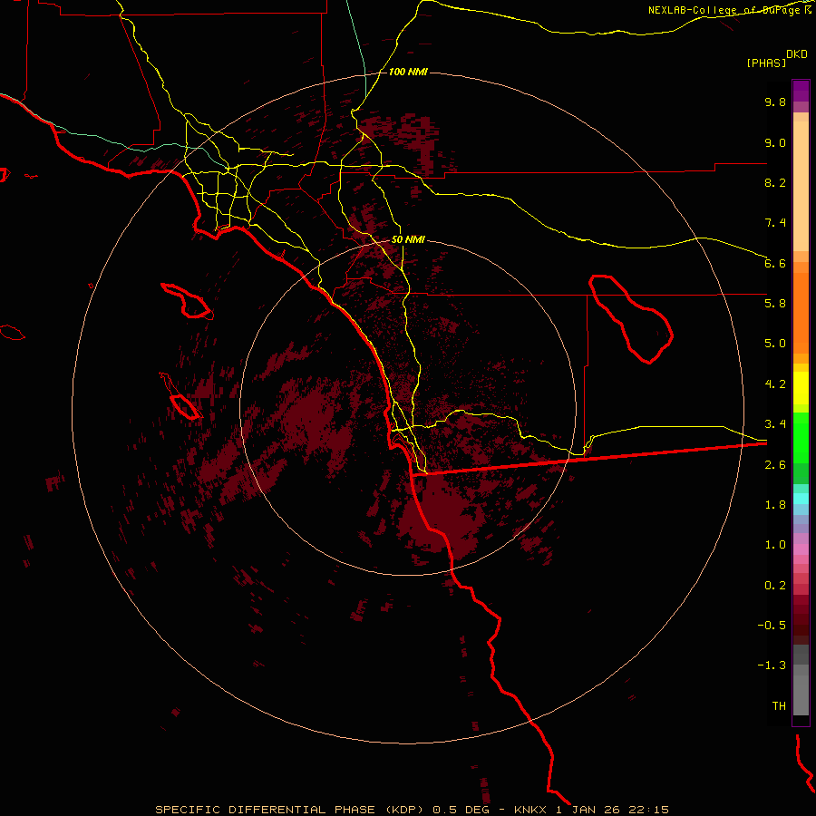Click the 2.6 color scale value
The height and width of the screenshot is (816, 816).
pos(775,465)
